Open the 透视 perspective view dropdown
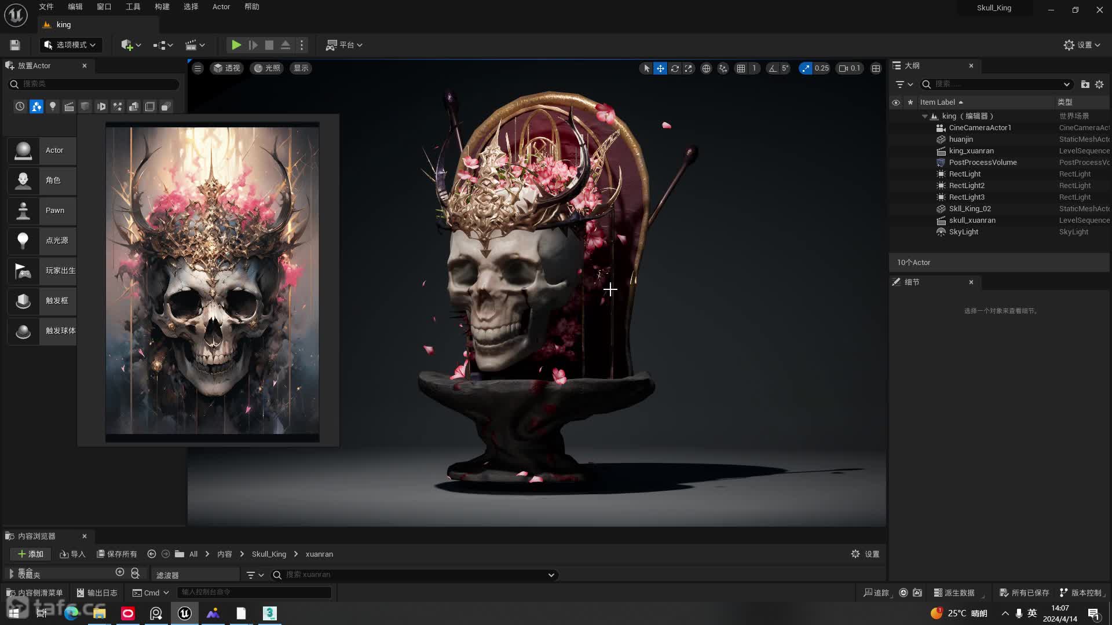Viewport: 1112px width, 625px height. tap(226, 68)
